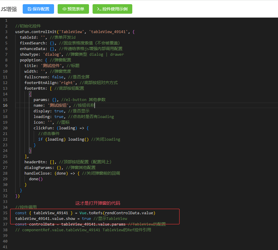The image size is (278, 250).
Task: Click the name value '测试按钮'
Action: (x=58, y=105)
